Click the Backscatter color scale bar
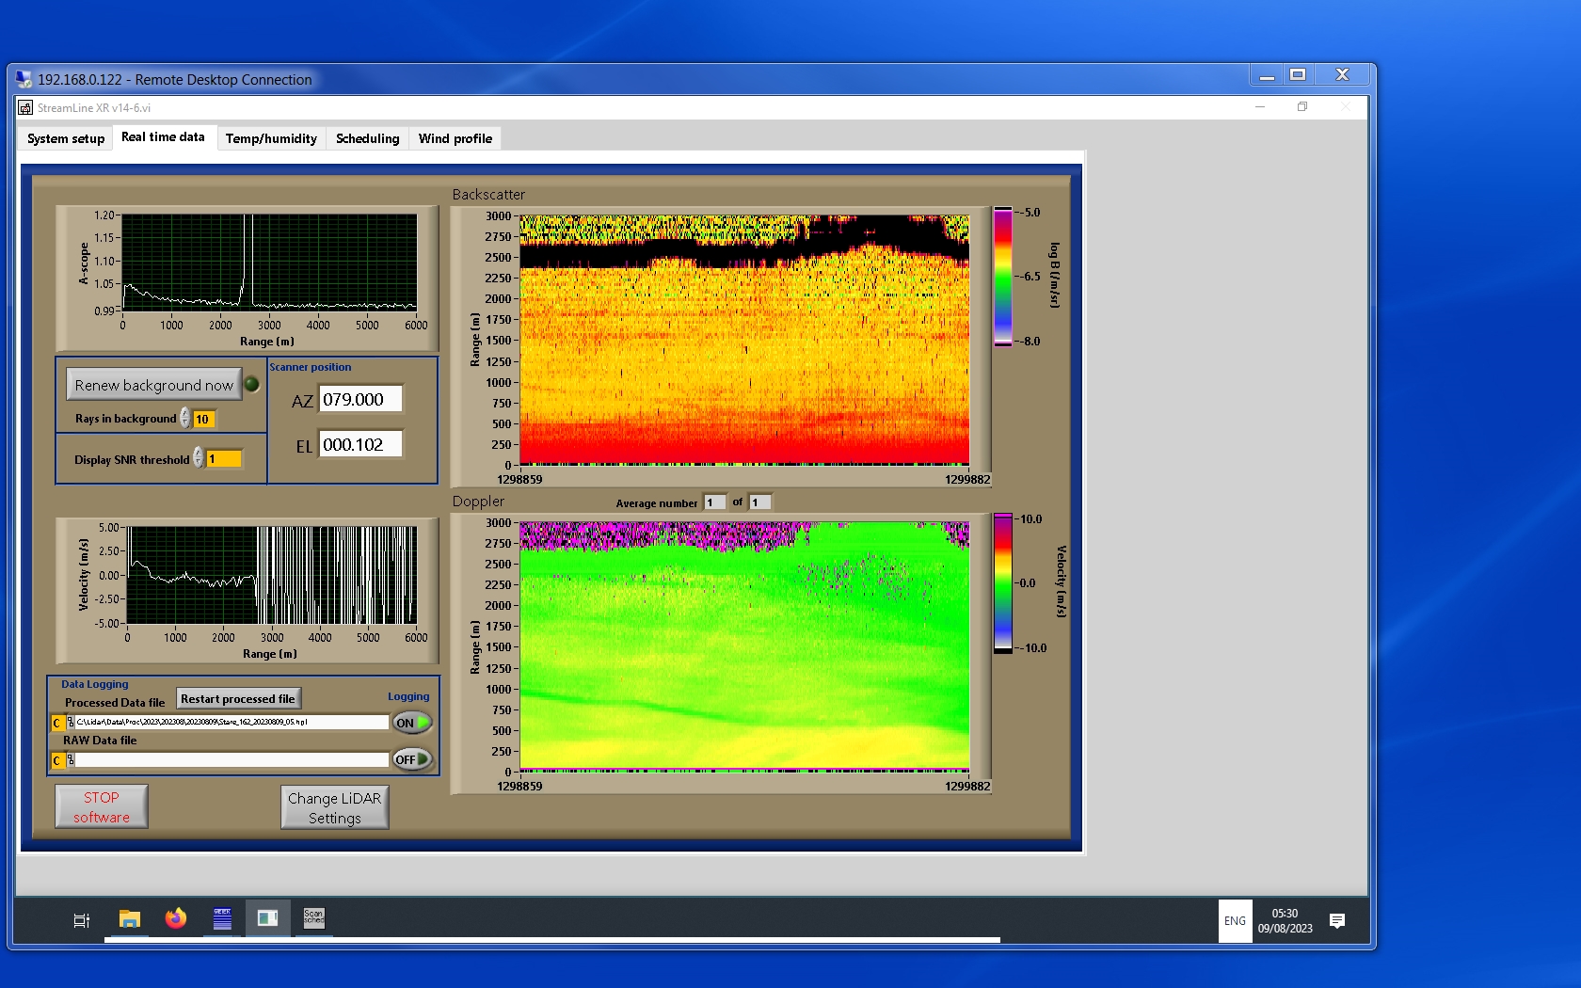Viewport: 1581px width, 988px height. tap(1003, 277)
